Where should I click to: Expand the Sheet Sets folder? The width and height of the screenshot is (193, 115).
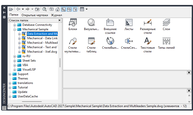point(14,61)
